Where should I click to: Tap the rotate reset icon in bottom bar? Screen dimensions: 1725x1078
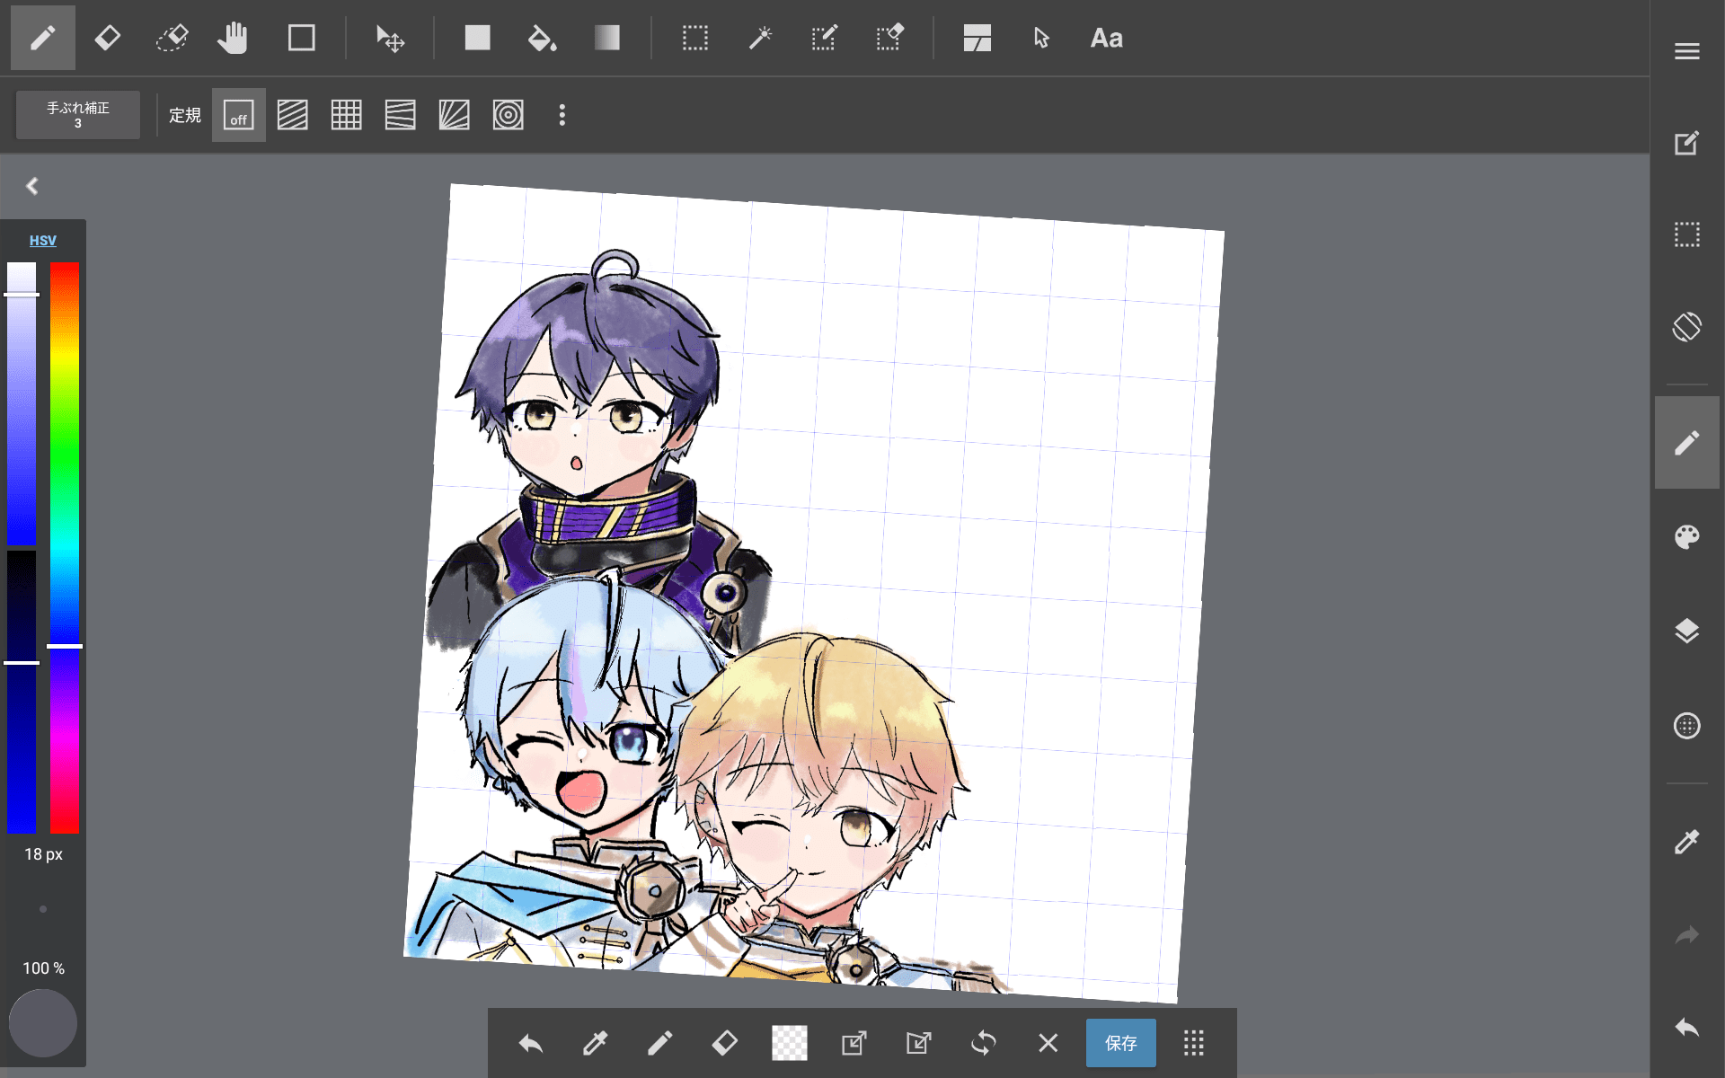pyautogui.click(x=983, y=1043)
